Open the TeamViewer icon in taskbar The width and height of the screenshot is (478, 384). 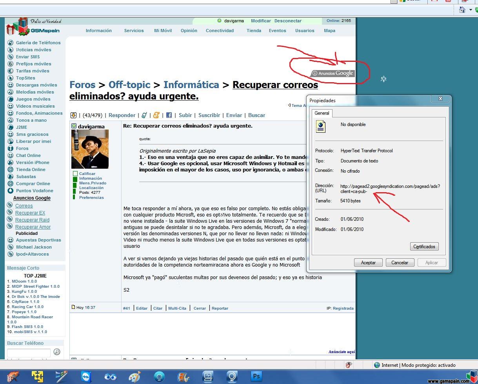[86, 377]
